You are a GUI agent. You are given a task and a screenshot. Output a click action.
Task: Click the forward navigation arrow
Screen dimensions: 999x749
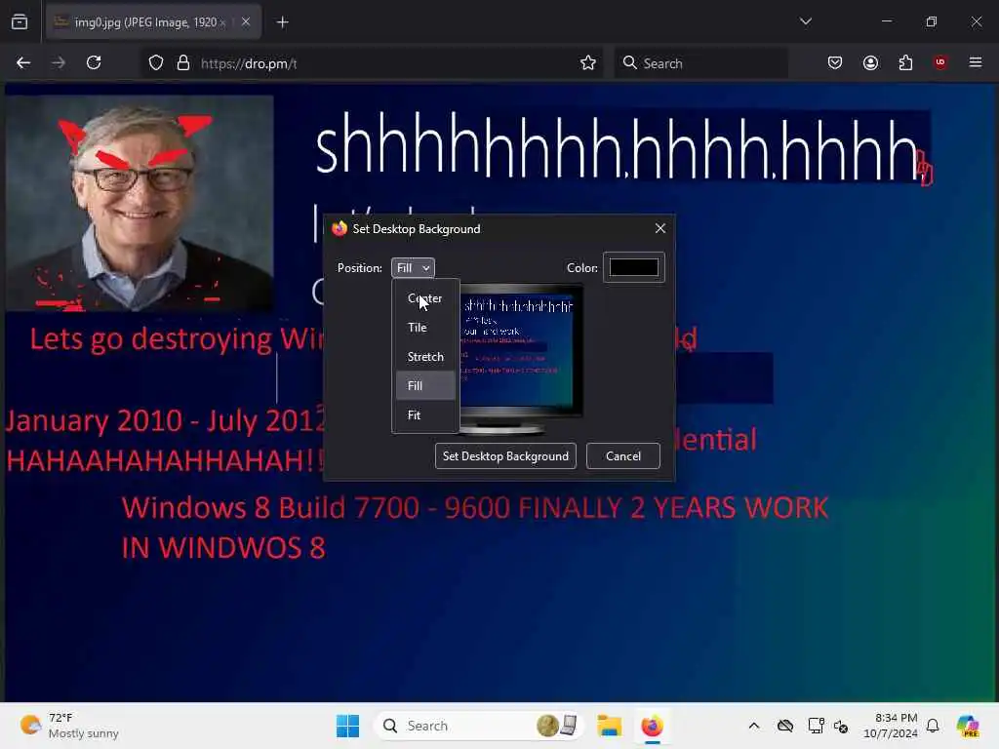(58, 62)
